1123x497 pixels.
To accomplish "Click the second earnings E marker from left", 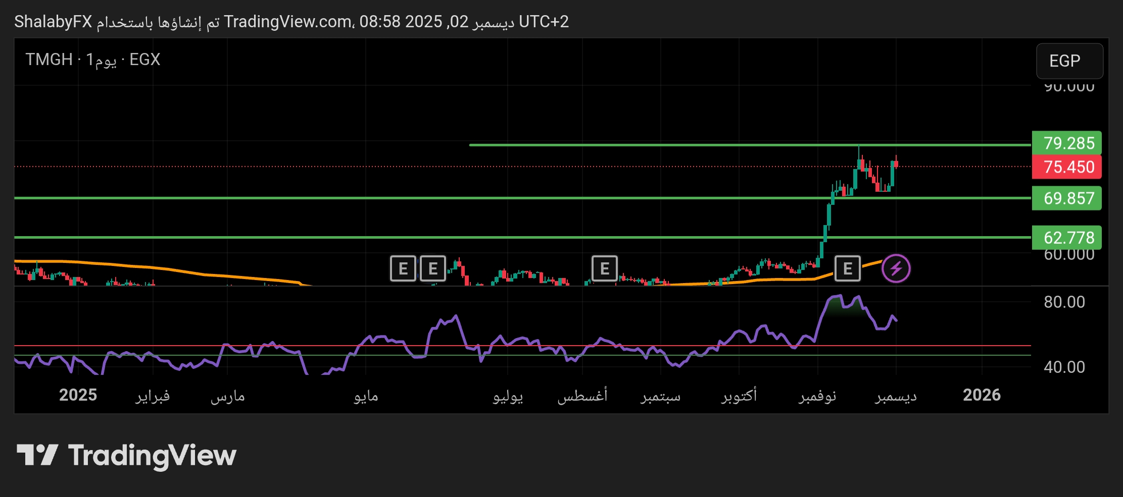I will [433, 268].
